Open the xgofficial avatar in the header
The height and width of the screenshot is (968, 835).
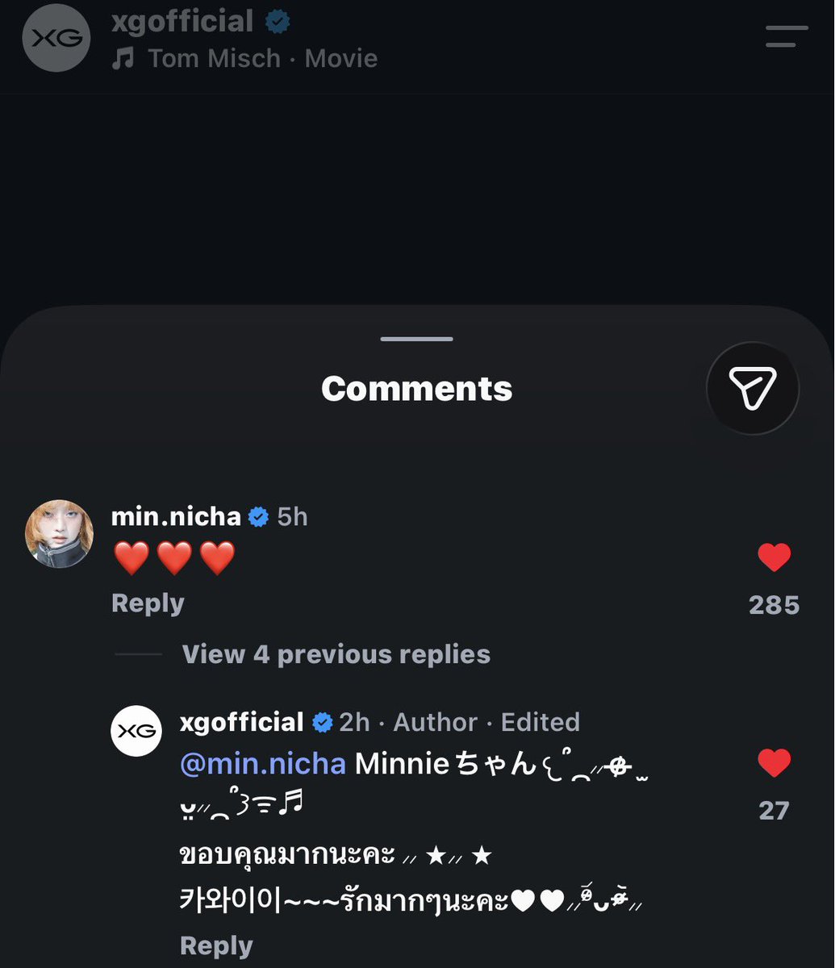tap(56, 37)
